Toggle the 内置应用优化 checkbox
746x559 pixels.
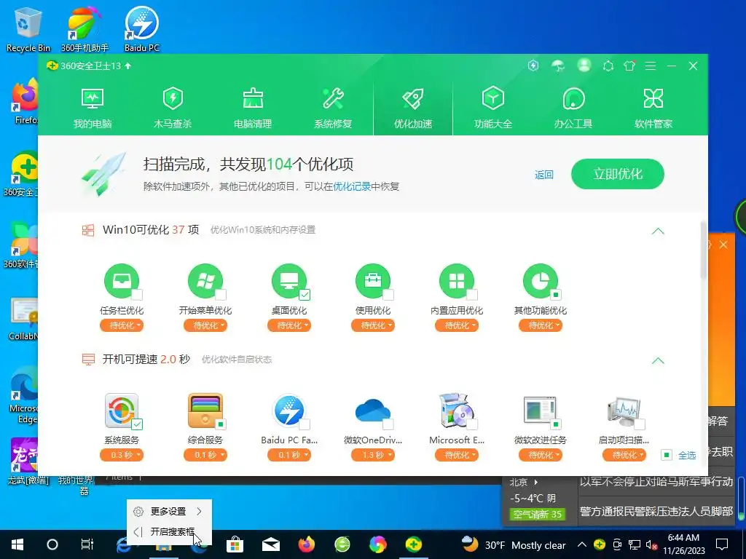coord(472,295)
